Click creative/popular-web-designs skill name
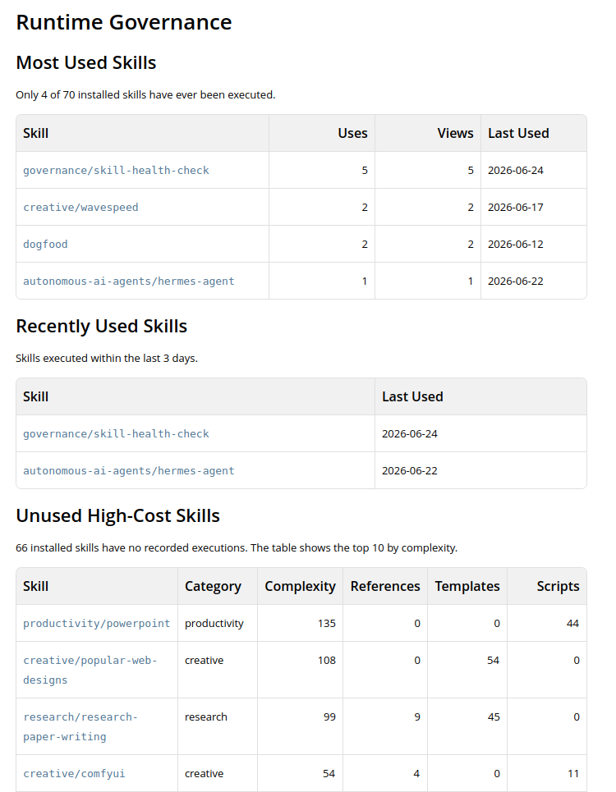The height and width of the screenshot is (792, 616). pyautogui.click(x=90, y=670)
